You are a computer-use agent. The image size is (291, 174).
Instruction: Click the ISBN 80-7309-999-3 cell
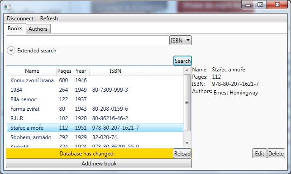tap(110, 90)
